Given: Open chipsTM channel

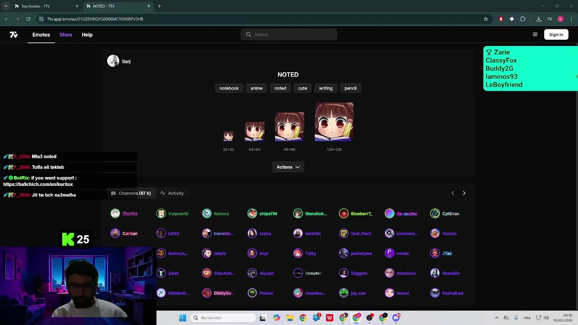Looking at the screenshot, I should (x=262, y=214).
